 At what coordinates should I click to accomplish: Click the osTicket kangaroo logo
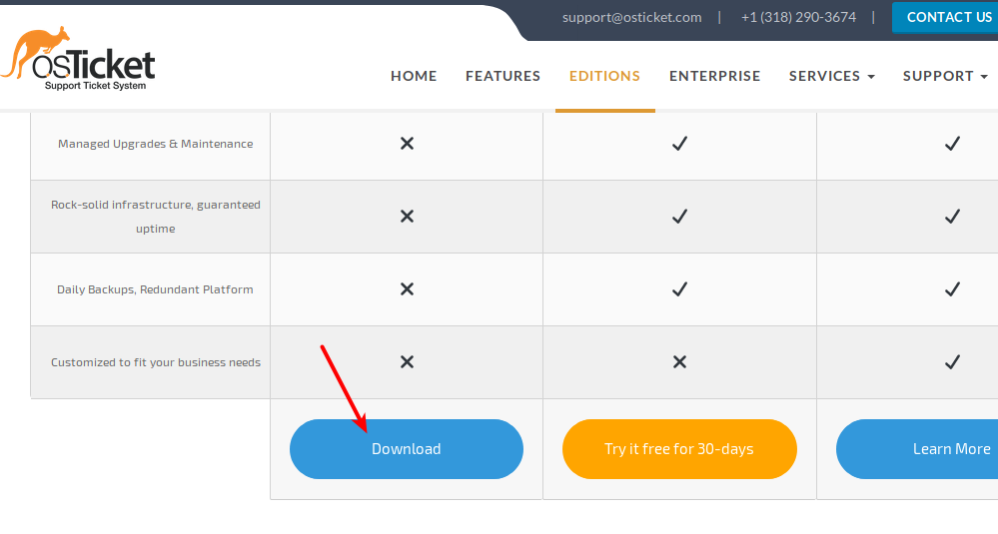point(79,60)
